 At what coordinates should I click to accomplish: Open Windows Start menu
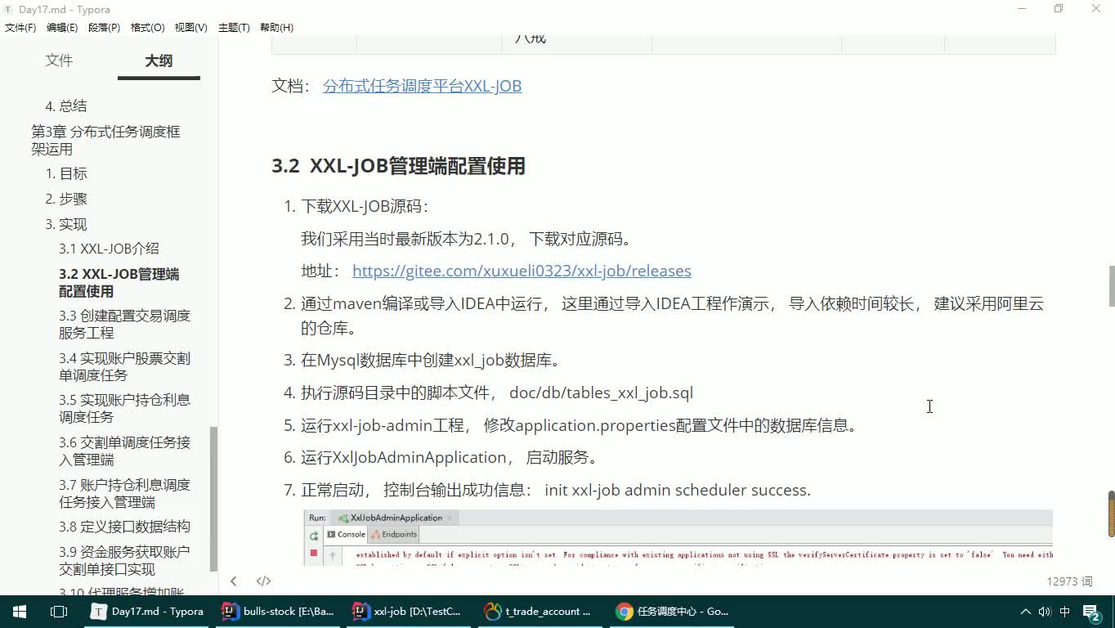coord(20,611)
